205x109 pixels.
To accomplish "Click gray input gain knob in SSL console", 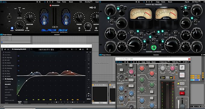I will (x=162, y=68).
